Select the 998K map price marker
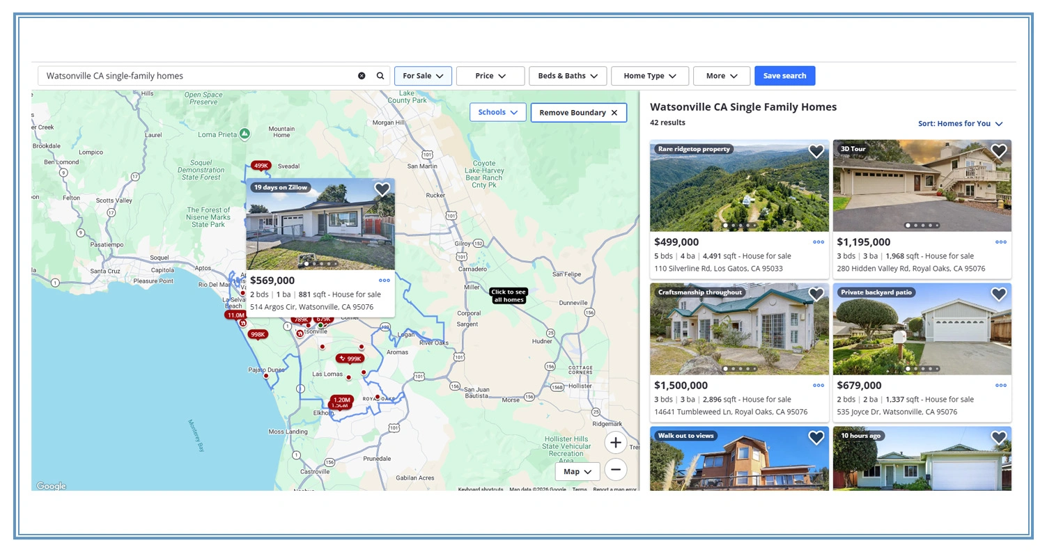 (x=258, y=335)
